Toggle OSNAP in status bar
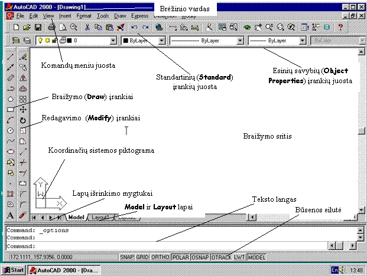The height and width of the screenshot is (276, 367). pyautogui.click(x=200, y=257)
